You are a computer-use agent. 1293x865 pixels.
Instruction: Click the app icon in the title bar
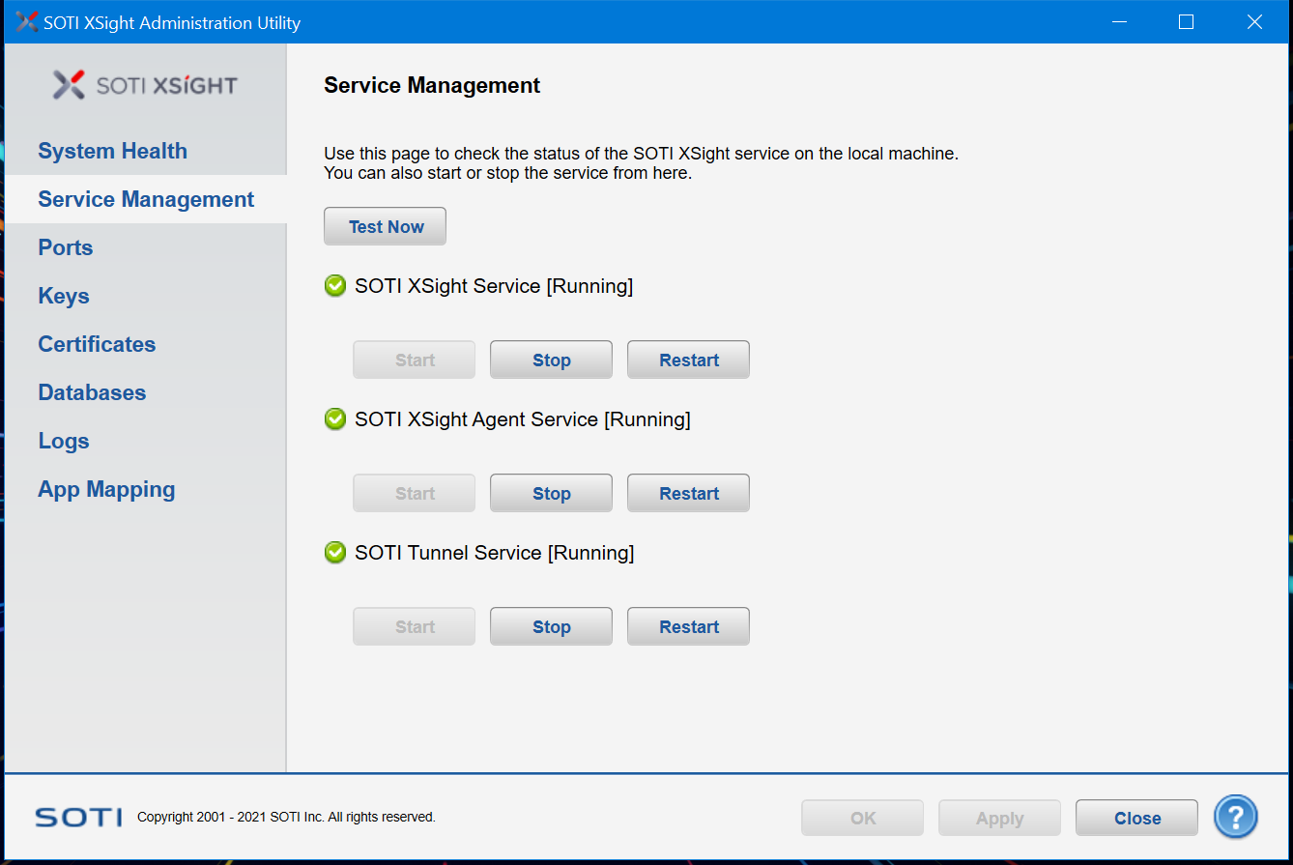point(26,22)
